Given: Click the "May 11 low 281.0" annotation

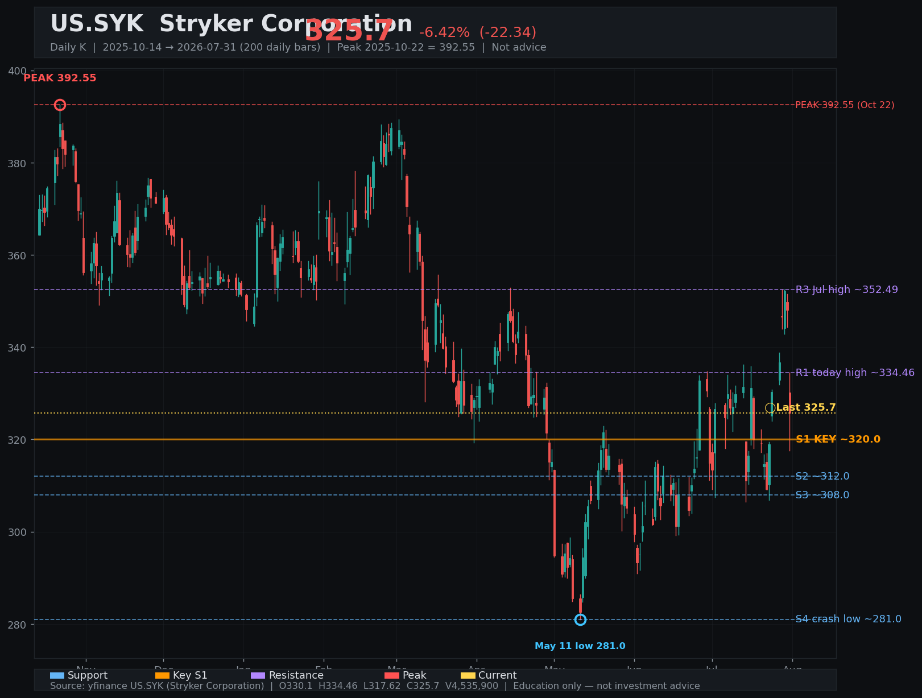Looking at the screenshot, I should pos(580,646).
